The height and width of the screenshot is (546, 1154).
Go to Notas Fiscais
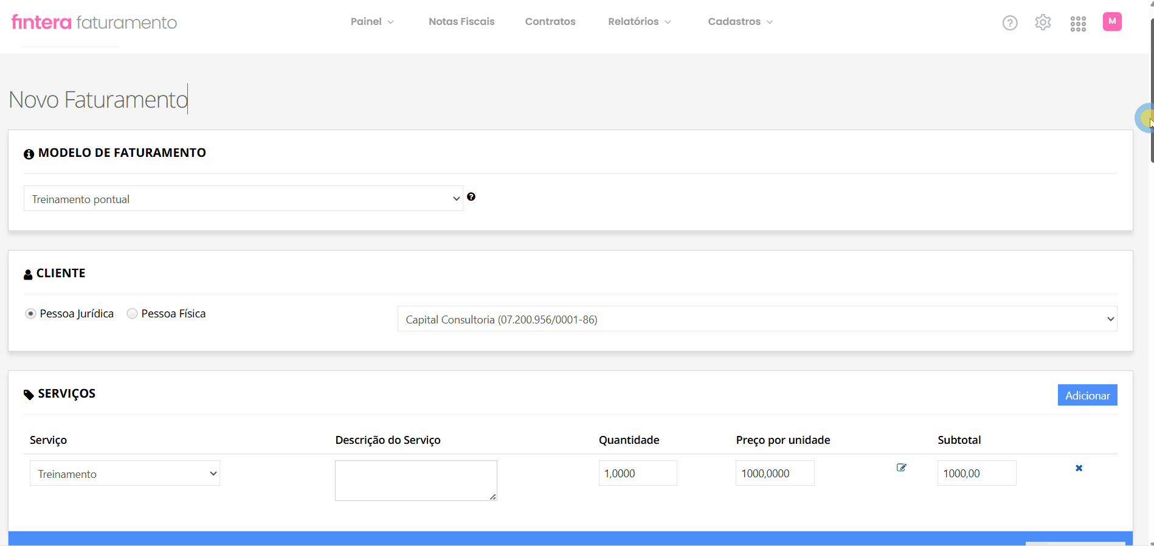pyautogui.click(x=461, y=22)
